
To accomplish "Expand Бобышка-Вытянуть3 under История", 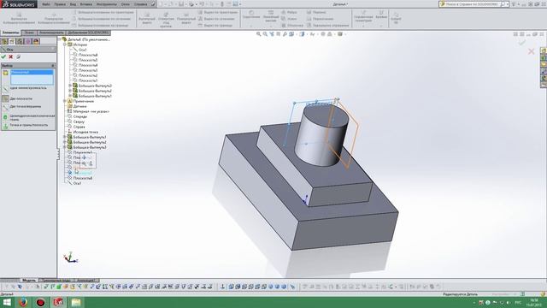I will 70,86.
